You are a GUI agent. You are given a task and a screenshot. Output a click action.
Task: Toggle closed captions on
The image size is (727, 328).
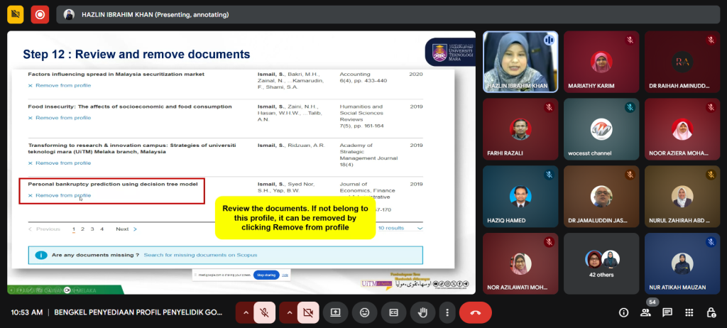pyautogui.click(x=393, y=312)
